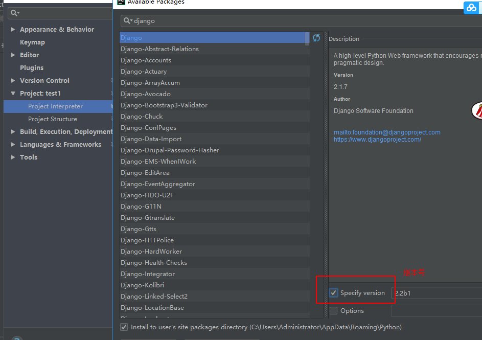Select Django-EMS-WhenIWork package
The width and height of the screenshot is (482, 340).
coord(215,162)
